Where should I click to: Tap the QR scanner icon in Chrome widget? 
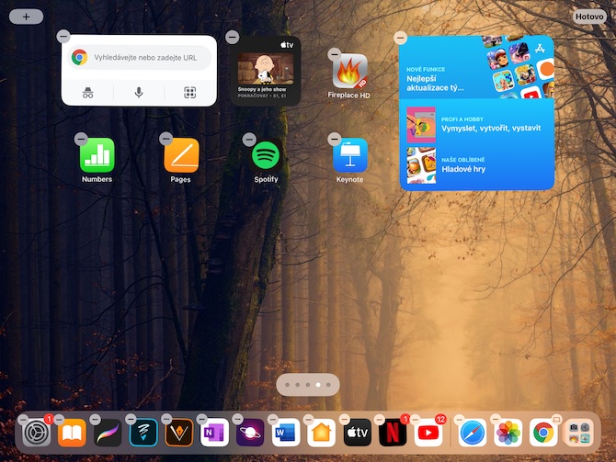click(190, 93)
